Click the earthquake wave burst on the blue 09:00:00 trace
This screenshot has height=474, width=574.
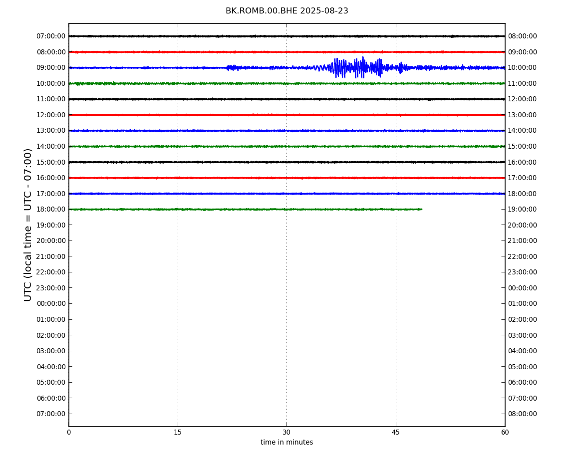(359, 68)
